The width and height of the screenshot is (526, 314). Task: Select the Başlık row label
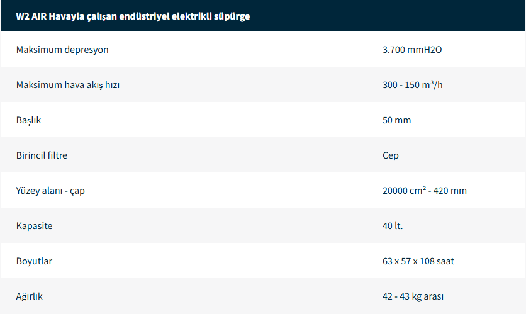click(29, 120)
